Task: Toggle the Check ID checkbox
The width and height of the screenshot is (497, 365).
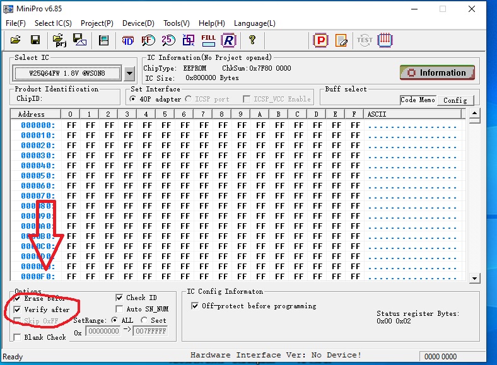Action: click(x=119, y=298)
